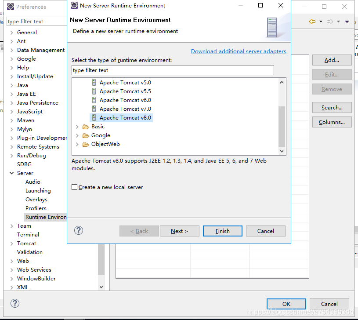
Task: Expand the Java preferences node
Action: click(12, 85)
